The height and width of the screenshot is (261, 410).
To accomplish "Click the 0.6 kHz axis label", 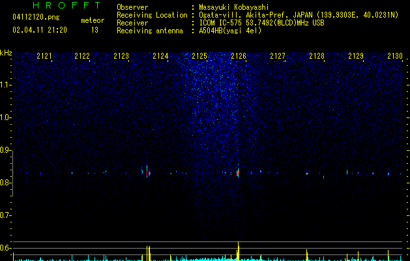I will click(5, 248).
